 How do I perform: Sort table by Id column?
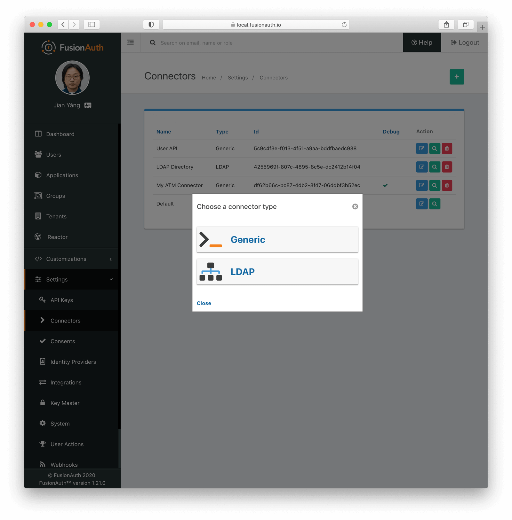pos(256,132)
